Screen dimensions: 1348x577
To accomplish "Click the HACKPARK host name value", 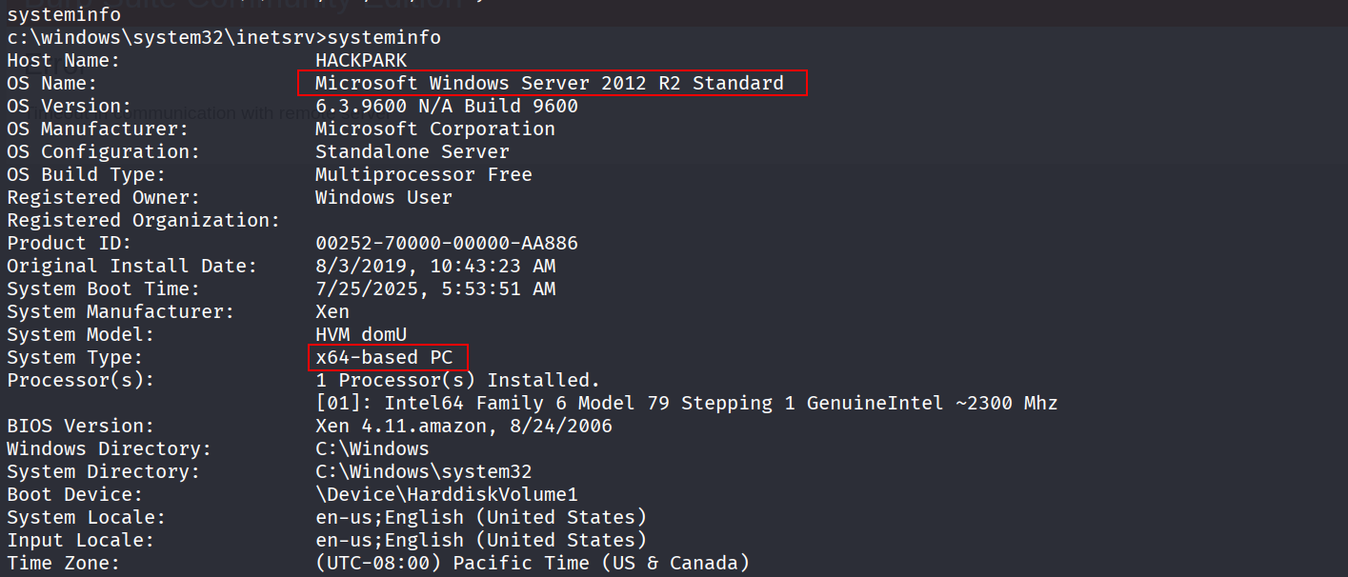I will click(x=360, y=60).
